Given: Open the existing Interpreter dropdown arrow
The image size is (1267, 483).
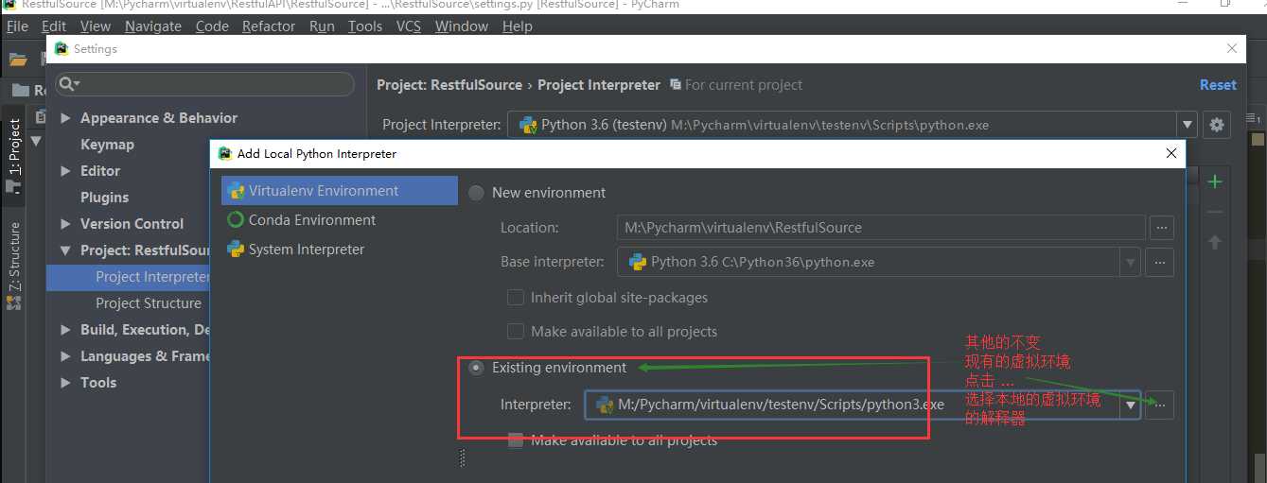Looking at the screenshot, I should pyautogui.click(x=1130, y=405).
